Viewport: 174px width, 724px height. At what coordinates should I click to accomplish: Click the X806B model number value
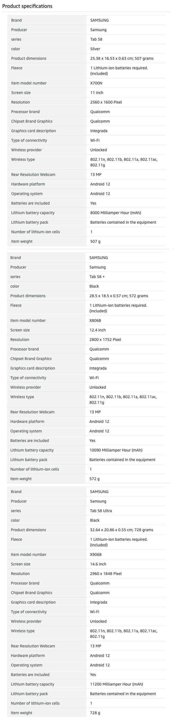coord(95,320)
